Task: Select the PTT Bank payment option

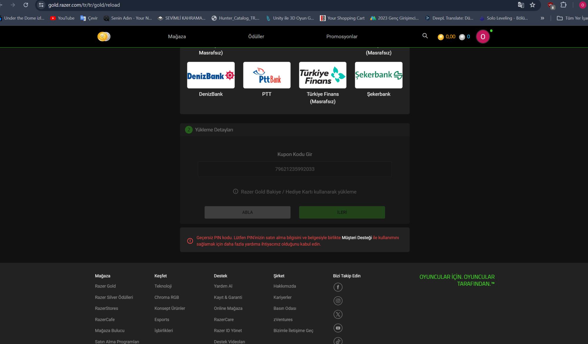Action: (x=267, y=75)
